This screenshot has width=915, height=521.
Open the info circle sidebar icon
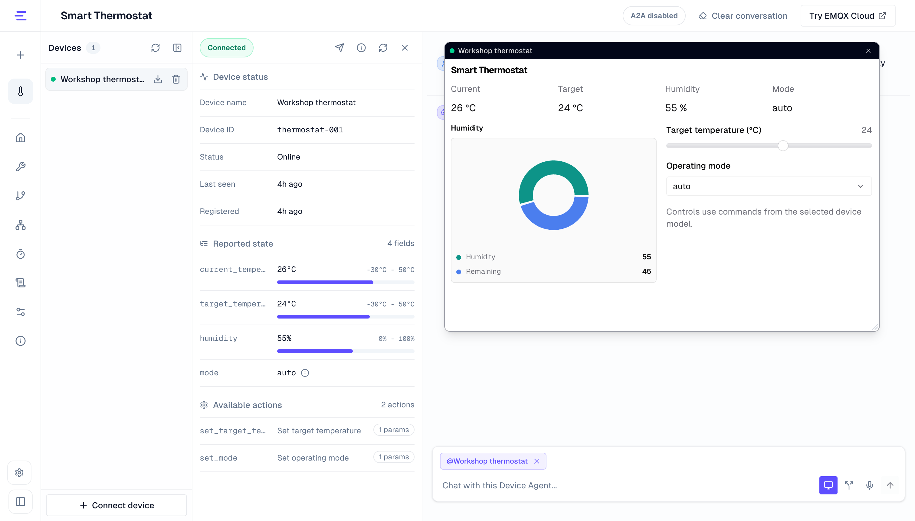click(20, 341)
